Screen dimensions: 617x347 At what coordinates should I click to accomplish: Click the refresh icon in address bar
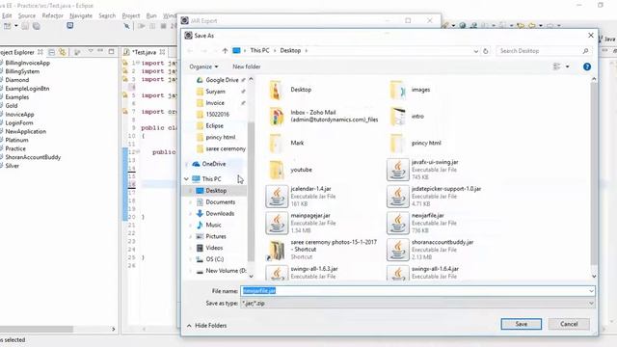pos(486,51)
